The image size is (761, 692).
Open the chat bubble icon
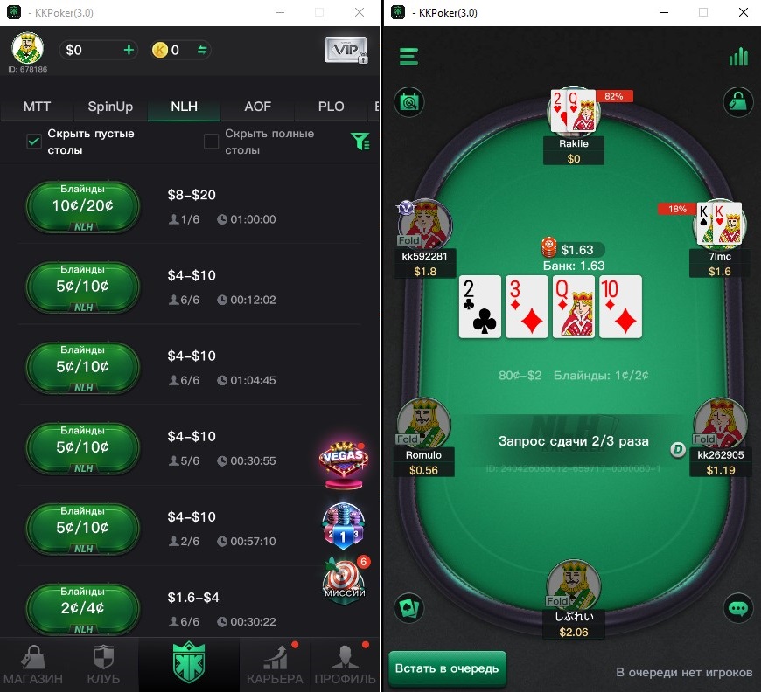(x=738, y=608)
